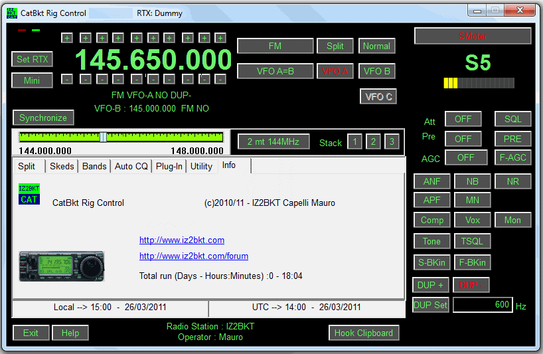Toggle the NB noise blanker

click(x=472, y=181)
